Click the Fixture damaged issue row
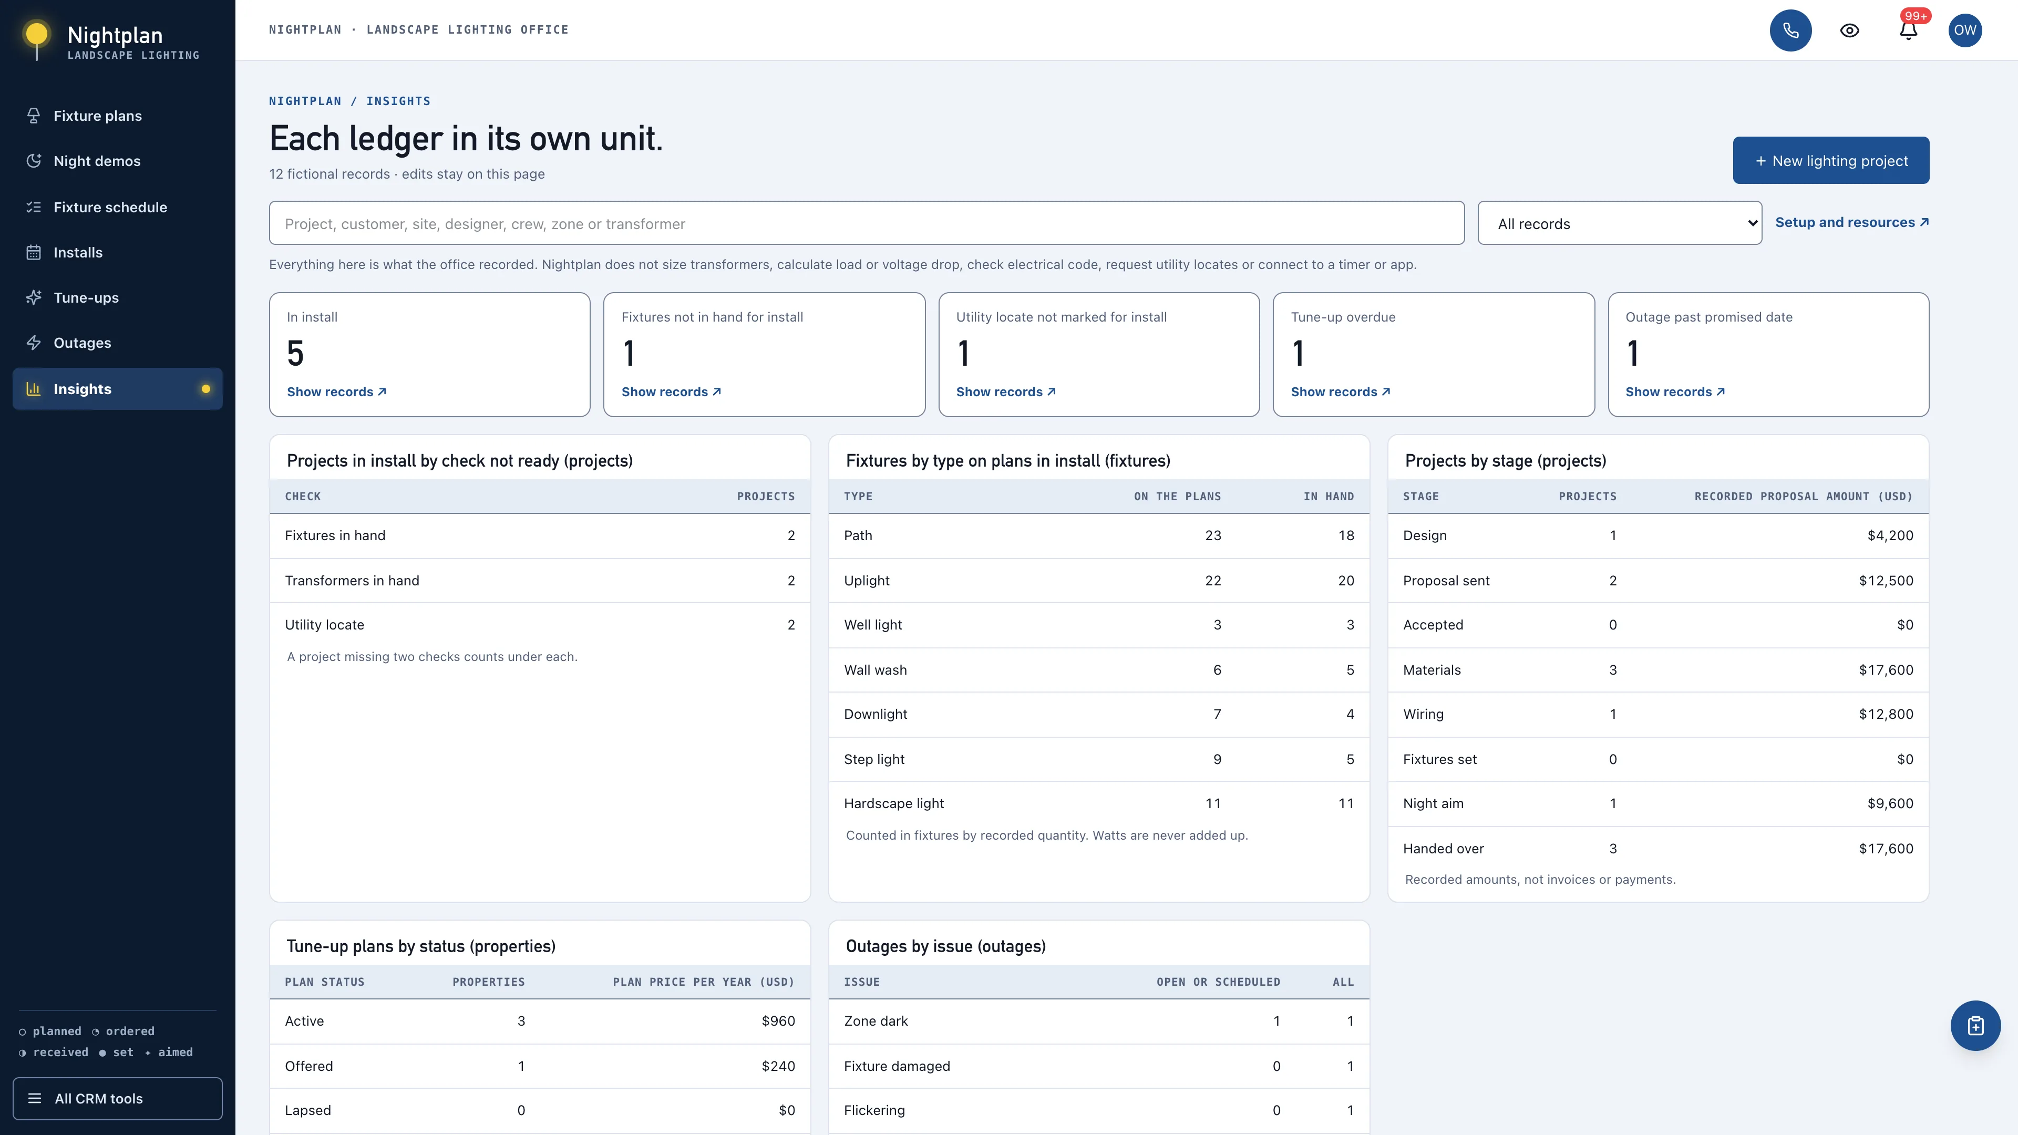Screen dimensions: 2018x1135 point(1099,1066)
